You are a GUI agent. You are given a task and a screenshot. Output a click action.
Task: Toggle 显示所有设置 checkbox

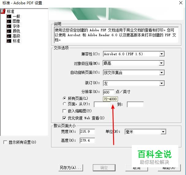[5, 142]
